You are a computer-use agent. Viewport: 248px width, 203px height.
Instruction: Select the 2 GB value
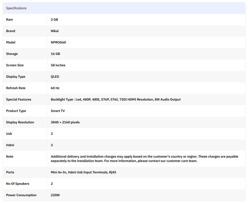(54, 20)
